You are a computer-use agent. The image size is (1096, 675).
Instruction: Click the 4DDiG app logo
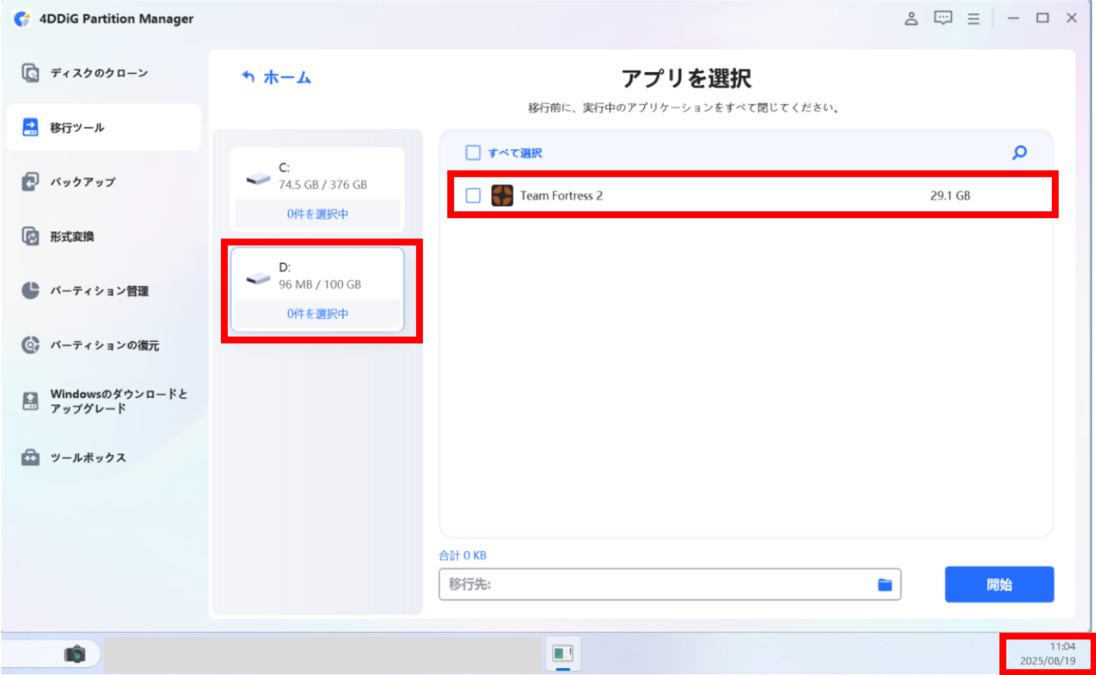[x=22, y=19]
